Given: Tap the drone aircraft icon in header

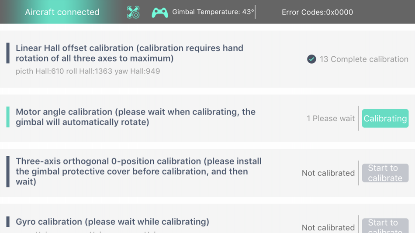Looking at the screenshot, I should pyautogui.click(x=133, y=12).
